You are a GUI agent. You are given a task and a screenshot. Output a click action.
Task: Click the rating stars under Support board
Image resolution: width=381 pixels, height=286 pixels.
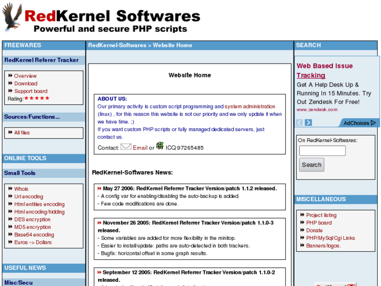[x=37, y=98]
